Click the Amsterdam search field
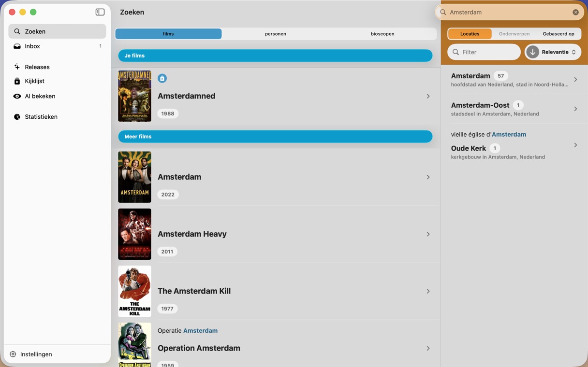 (x=510, y=13)
